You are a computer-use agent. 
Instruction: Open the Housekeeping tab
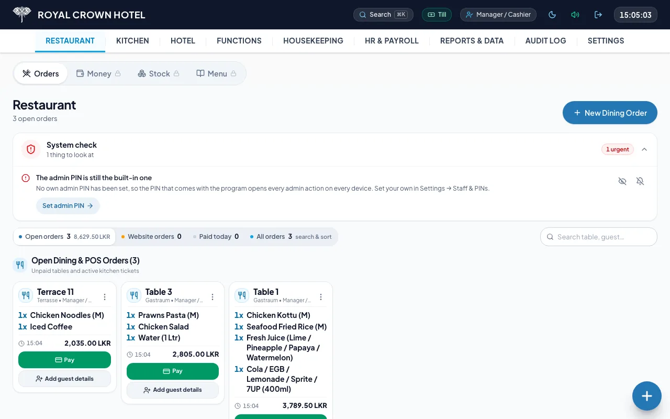pyautogui.click(x=313, y=41)
